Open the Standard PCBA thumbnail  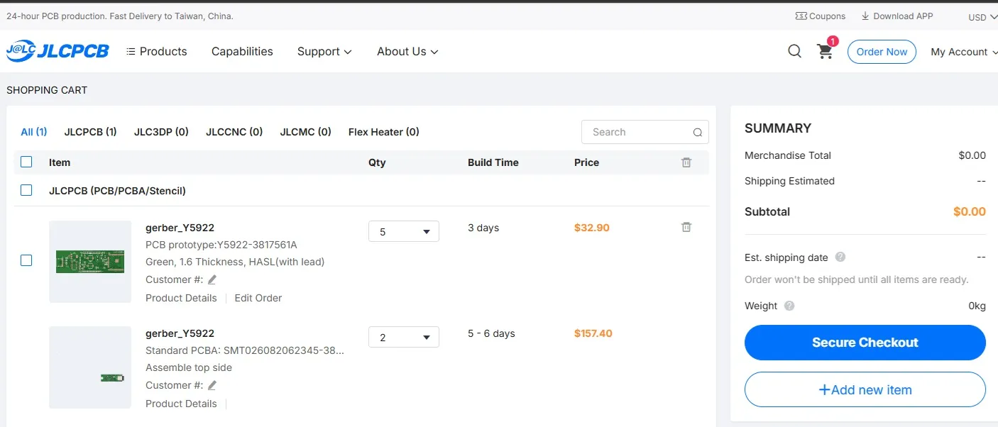(90, 367)
